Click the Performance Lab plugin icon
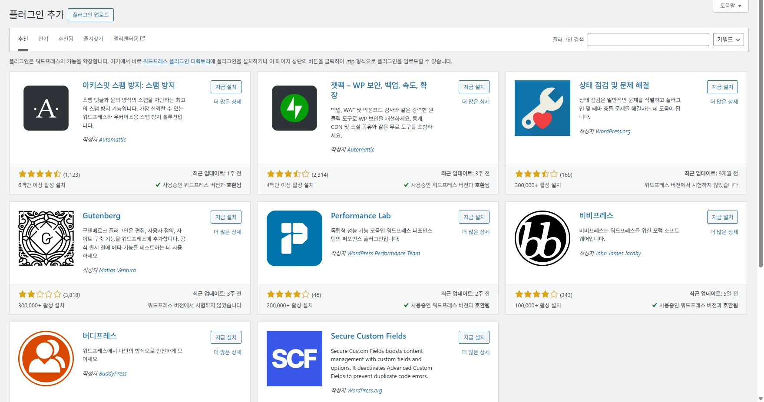 coord(294,238)
